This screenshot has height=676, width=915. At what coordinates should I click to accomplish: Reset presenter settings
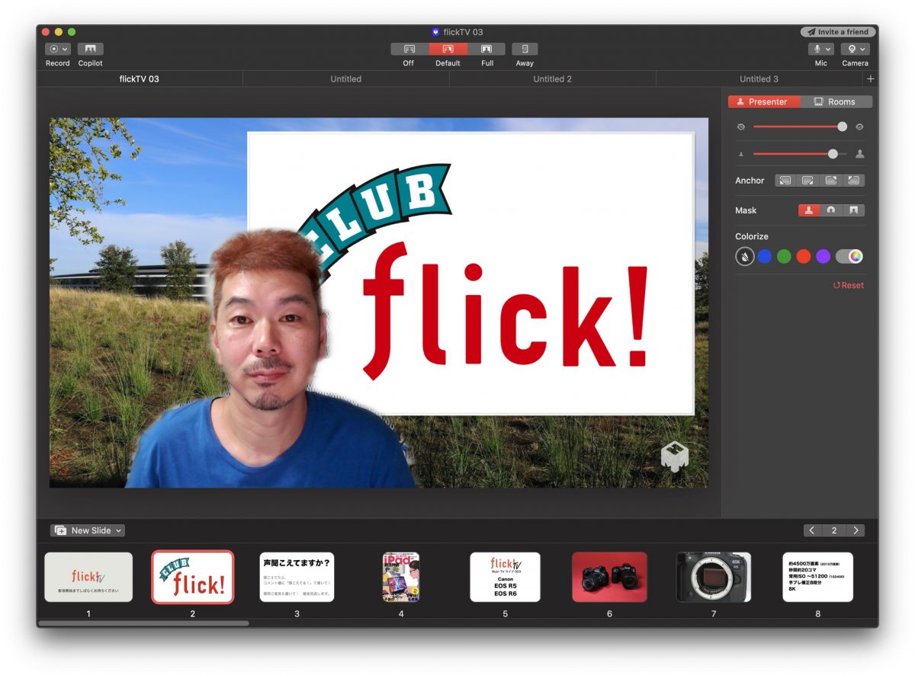(849, 285)
